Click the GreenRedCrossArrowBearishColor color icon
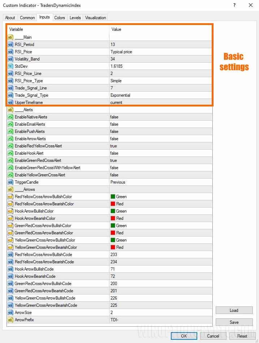This screenshot has height=343, width=259. [x=10, y=233]
